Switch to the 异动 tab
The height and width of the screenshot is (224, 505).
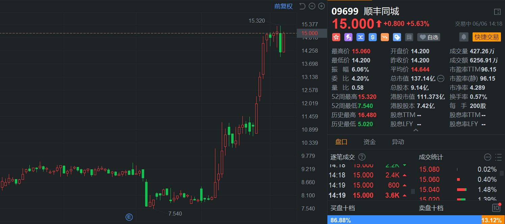coord(398,142)
